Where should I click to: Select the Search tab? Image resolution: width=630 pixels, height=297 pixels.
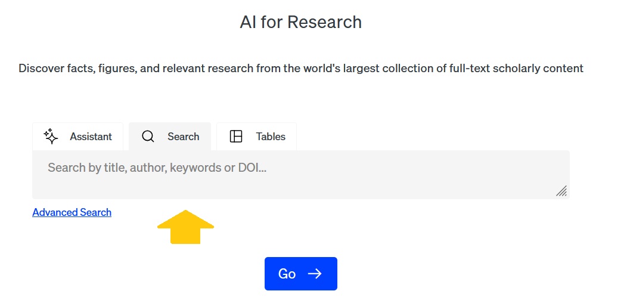tap(170, 137)
